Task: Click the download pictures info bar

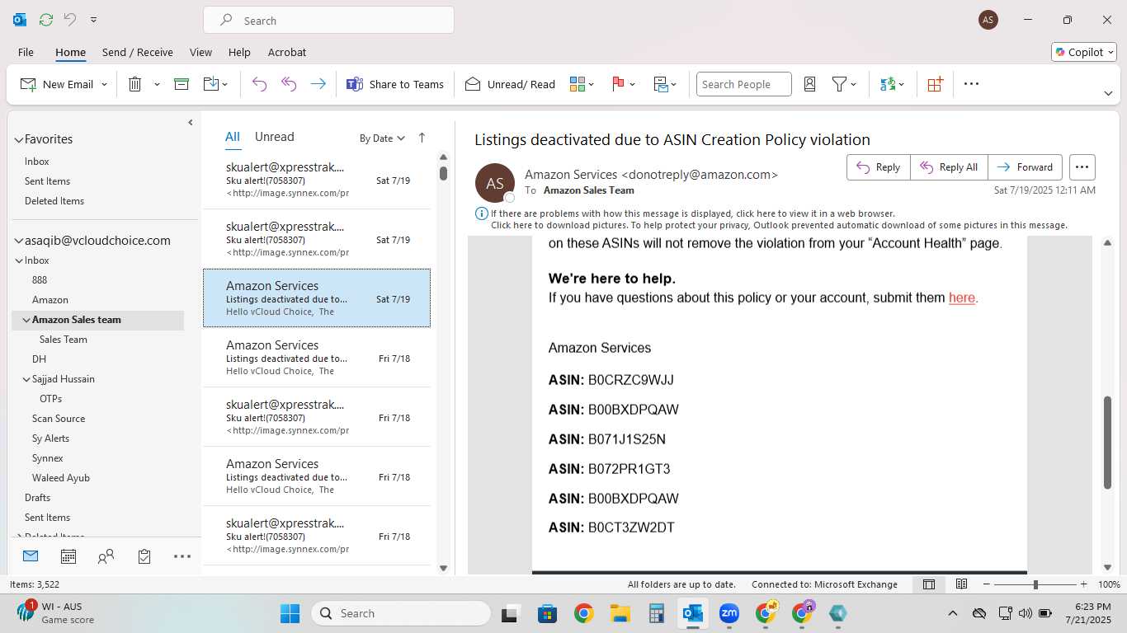Action: (x=778, y=225)
